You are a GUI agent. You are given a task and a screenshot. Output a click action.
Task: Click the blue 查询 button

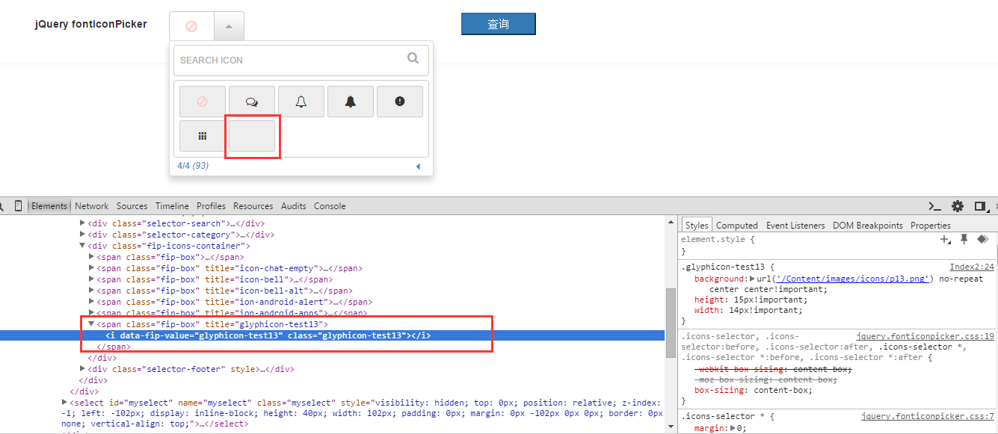tap(498, 24)
